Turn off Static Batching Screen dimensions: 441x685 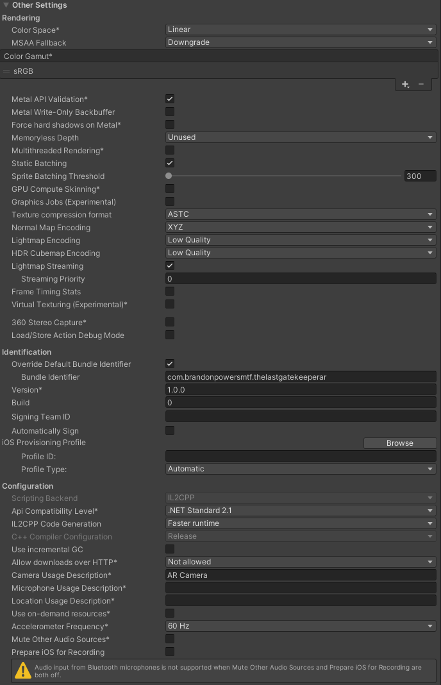tap(170, 164)
